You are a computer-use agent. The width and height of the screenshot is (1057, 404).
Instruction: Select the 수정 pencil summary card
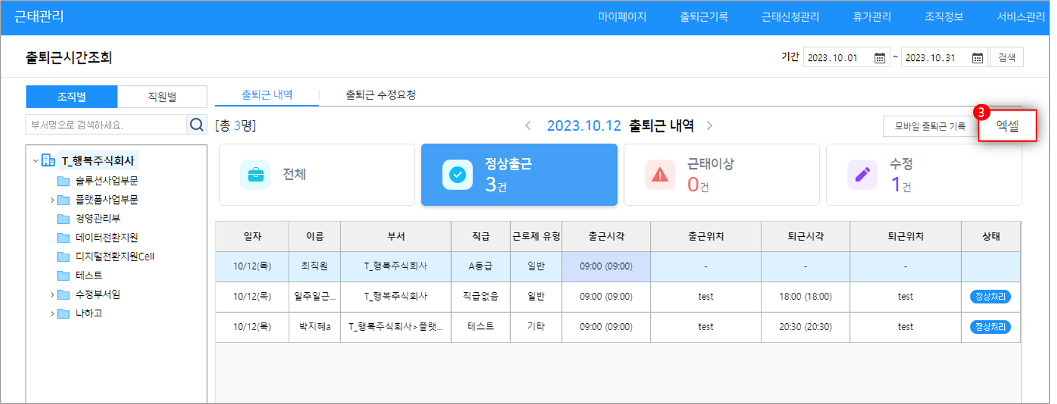point(923,175)
